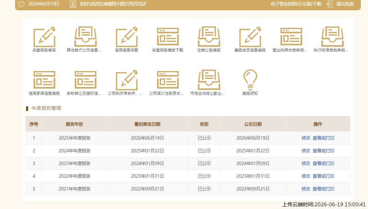Select the 2025年年度报告 cell
The width and height of the screenshot is (368, 209).
point(74,138)
